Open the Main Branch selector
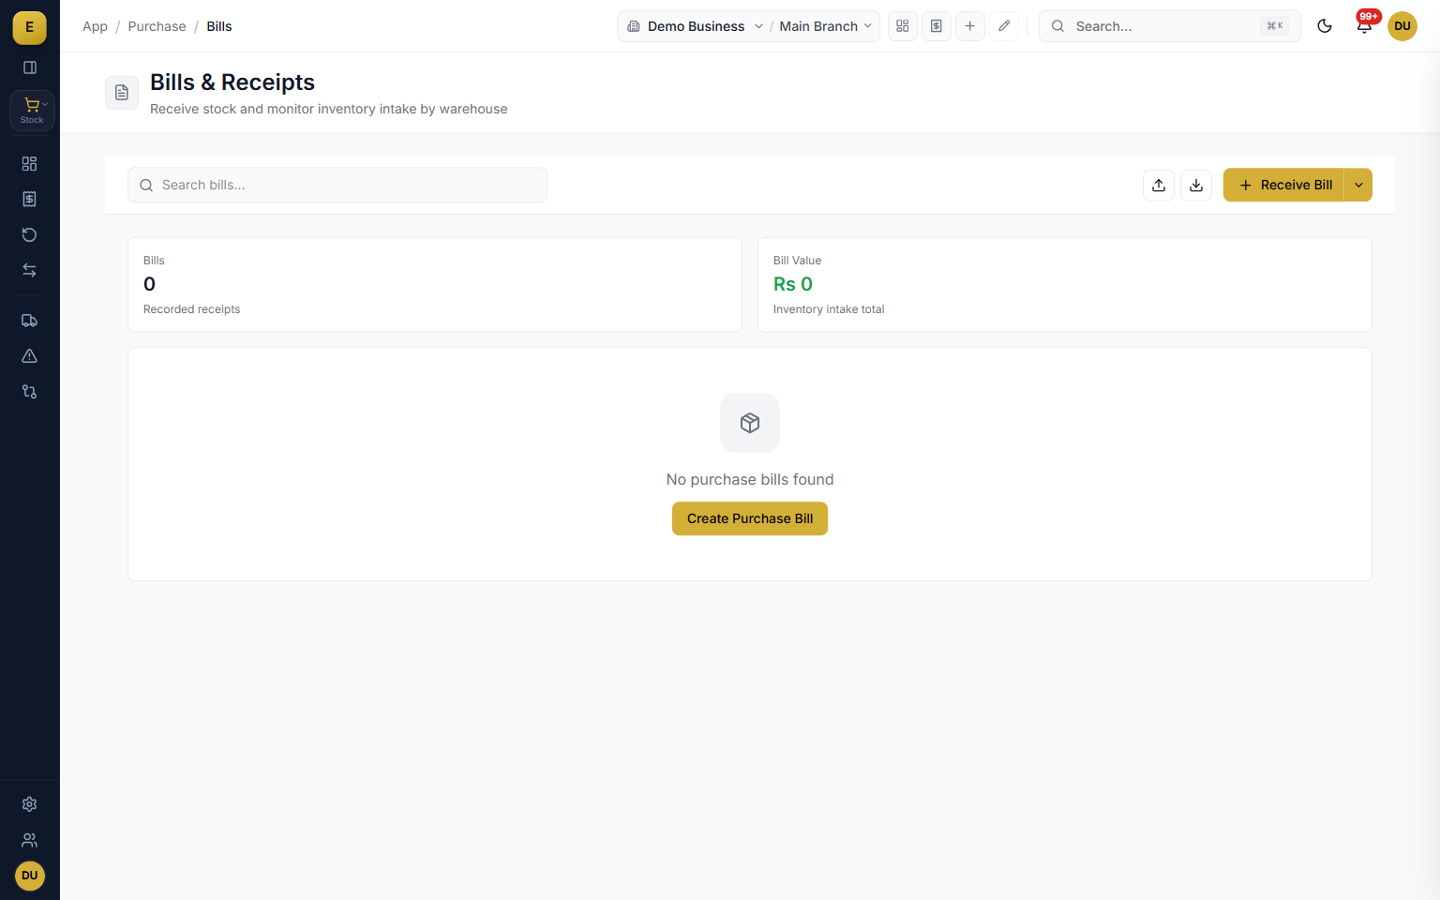1440x900 pixels. (x=825, y=26)
